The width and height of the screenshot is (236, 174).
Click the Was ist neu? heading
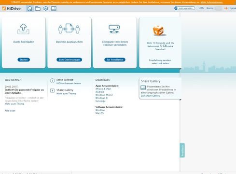pos(13,80)
